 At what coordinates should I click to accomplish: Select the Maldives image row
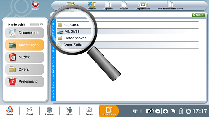tap(128, 31)
